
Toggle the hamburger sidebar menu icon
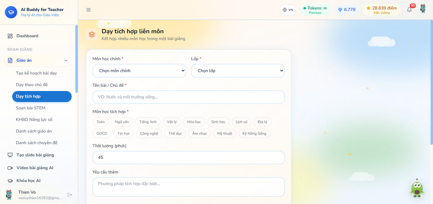(x=88, y=10)
